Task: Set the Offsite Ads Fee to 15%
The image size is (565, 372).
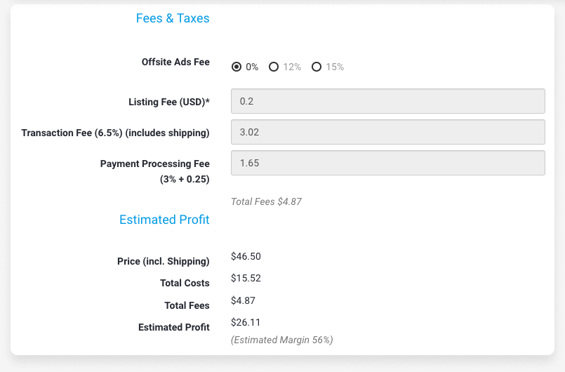Action: pos(317,67)
